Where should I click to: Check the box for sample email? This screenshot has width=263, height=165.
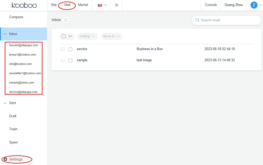(70, 60)
